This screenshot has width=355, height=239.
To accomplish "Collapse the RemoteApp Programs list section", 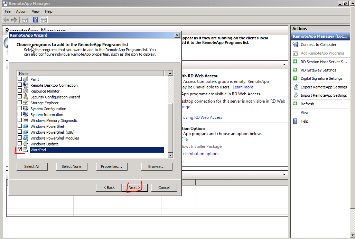I will click(x=284, y=174).
